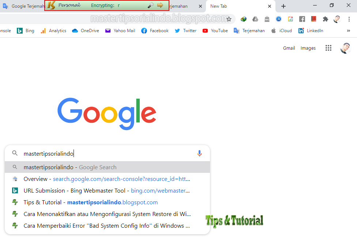Open the Facebook pixel extension icon
357x239 pixels.
tap(301, 19)
